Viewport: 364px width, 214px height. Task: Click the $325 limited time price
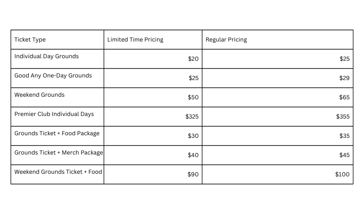(192, 116)
